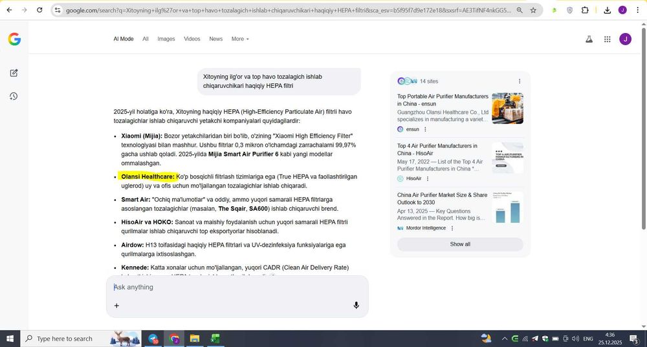The height and width of the screenshot is (347, 647).
Task: Open Telegram from the taskbar
Action: [x=153, y=339]
